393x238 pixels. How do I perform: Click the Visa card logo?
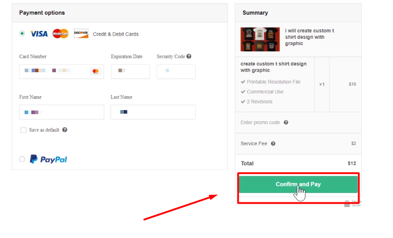pos(39,34)
